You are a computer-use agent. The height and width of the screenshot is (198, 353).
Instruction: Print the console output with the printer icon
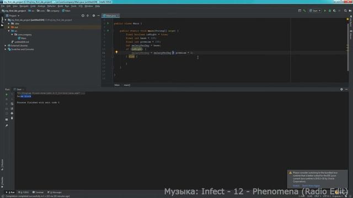tap(12, 113)
